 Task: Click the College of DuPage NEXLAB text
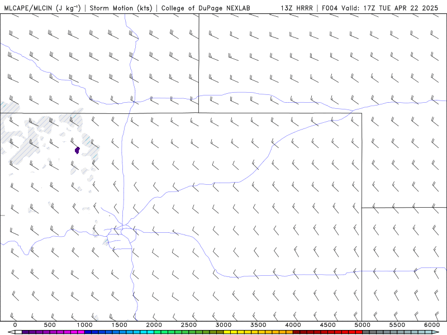(x=206, y=8)
